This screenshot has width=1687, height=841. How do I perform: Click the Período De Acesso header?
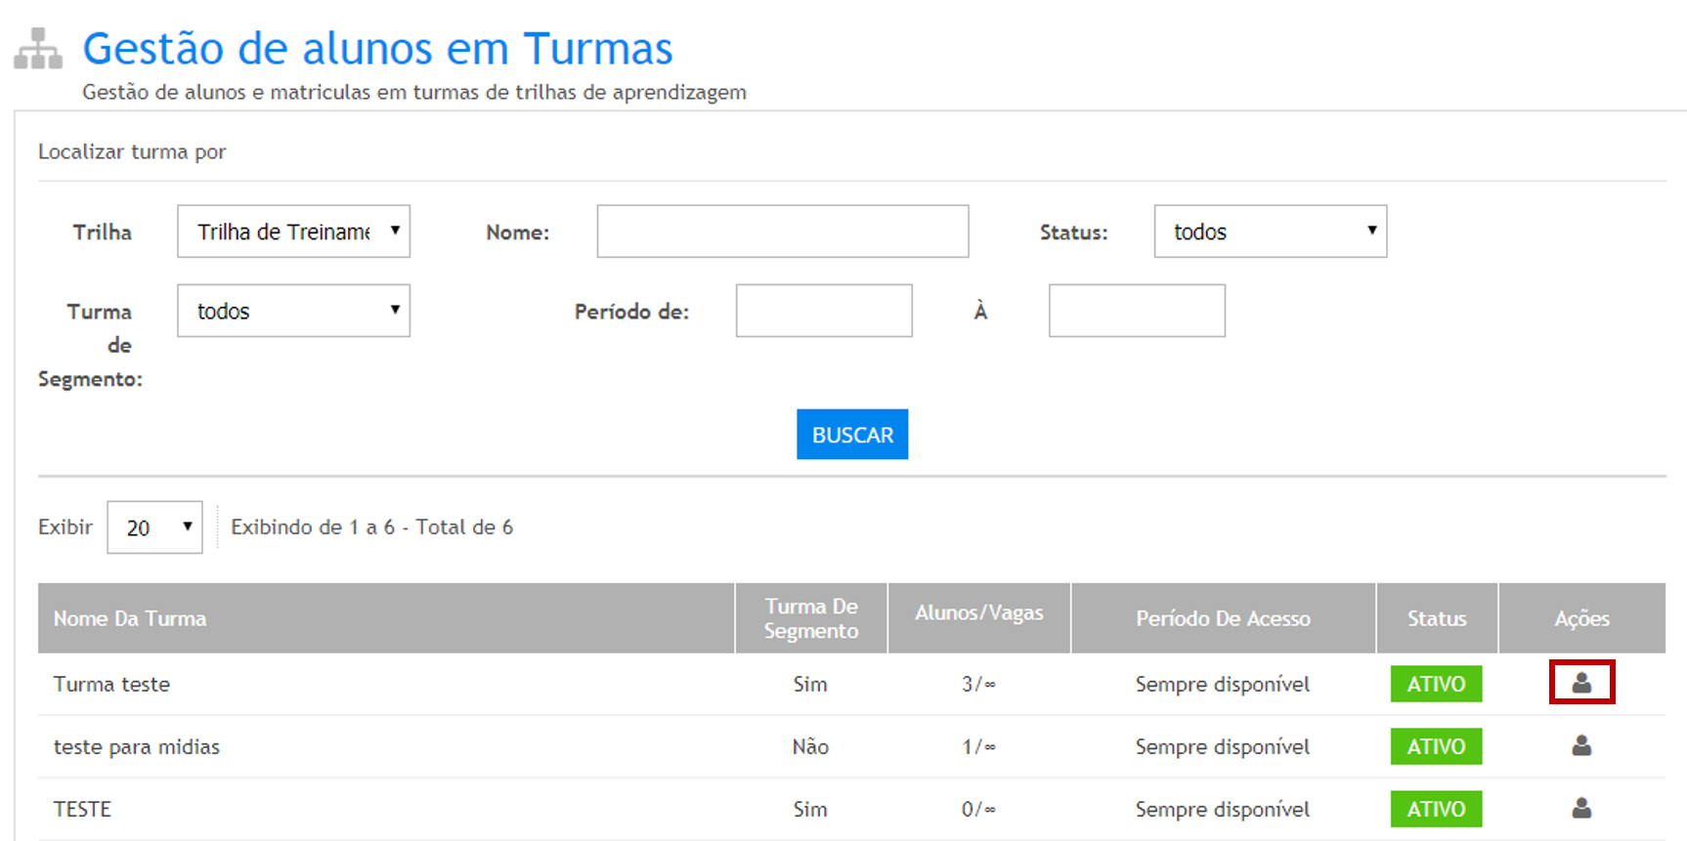coord(1223,618)
